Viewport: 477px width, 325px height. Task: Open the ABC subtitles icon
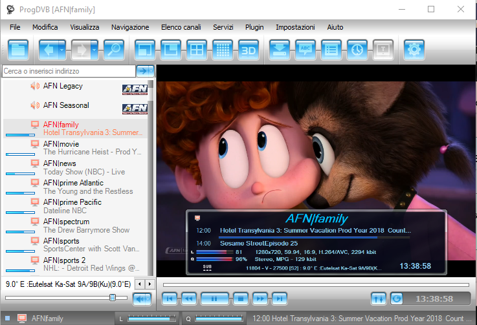305,50
